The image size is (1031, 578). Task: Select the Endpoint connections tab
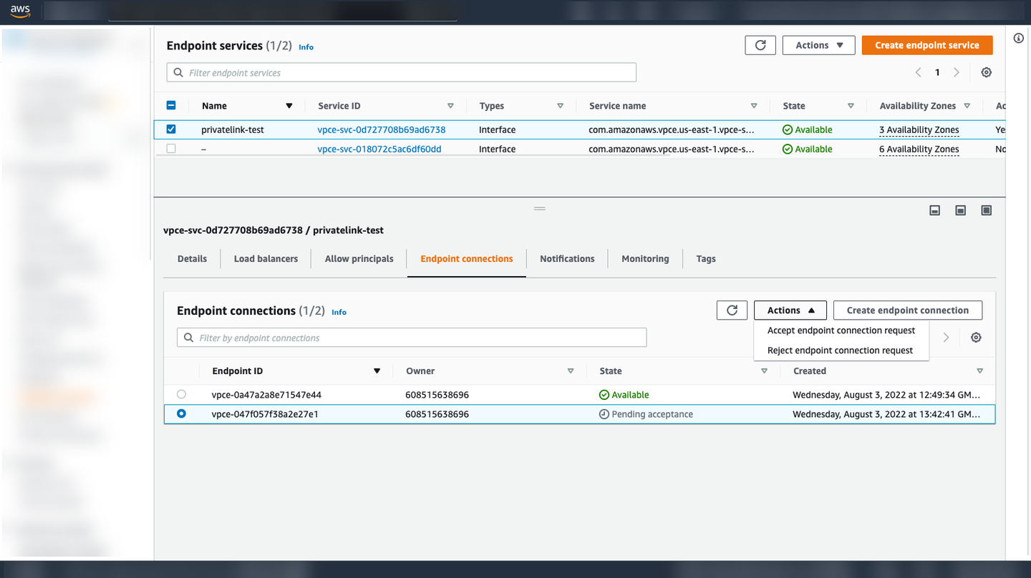pyautogui.click(x=467, y=259)
